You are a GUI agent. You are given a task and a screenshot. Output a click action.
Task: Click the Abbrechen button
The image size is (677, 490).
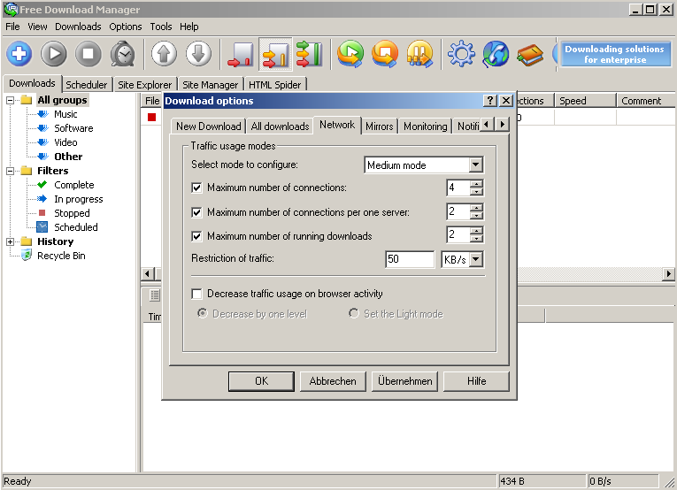[333, 381]
